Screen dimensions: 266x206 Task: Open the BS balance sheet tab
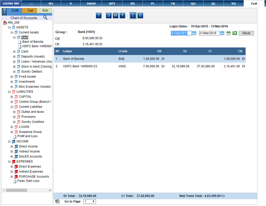tap(133, 3)
